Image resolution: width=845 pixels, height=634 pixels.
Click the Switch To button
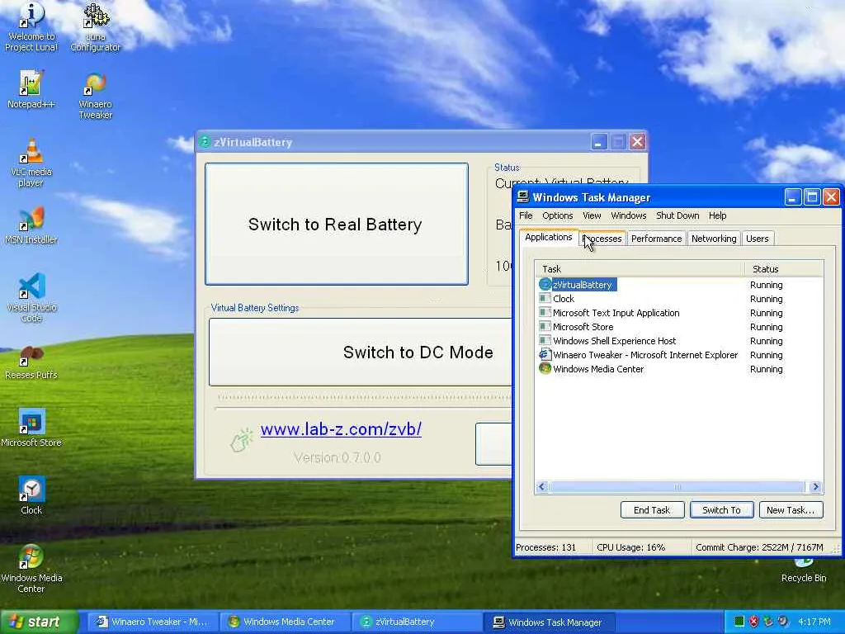[721, 510]
